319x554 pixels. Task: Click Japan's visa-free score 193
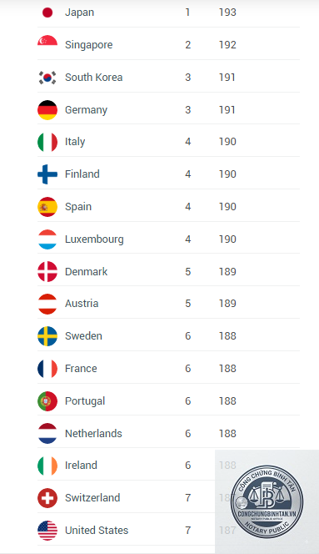point(227,13)
